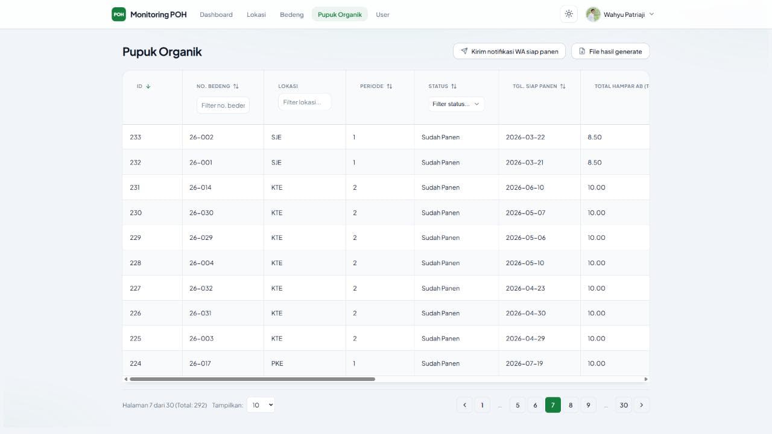
Task: Select bedeng cell 26-002
Action: pyautogui.click(x=201, y=137)
